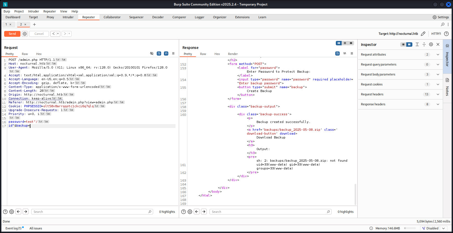
Task: Open Burp Settings
Action: [x=441, y=17]
